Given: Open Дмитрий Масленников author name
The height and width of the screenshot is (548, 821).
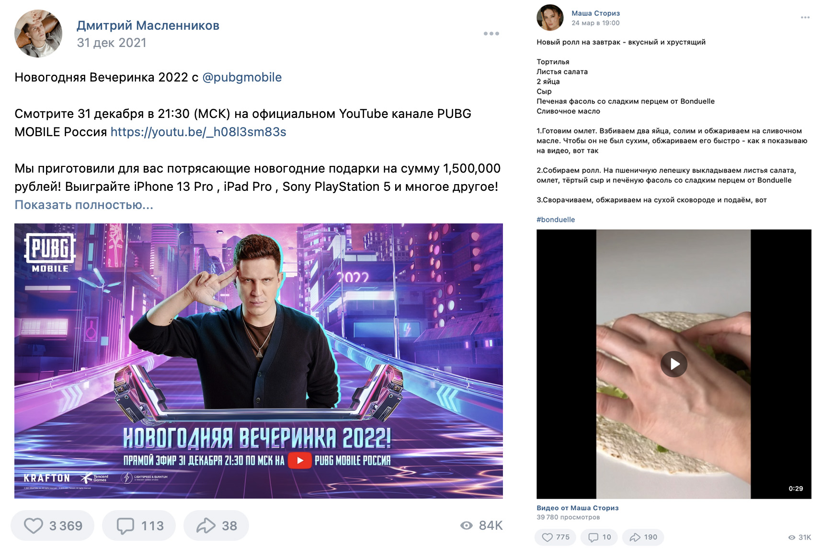Looking at the screenshot, I should point(148,25).
